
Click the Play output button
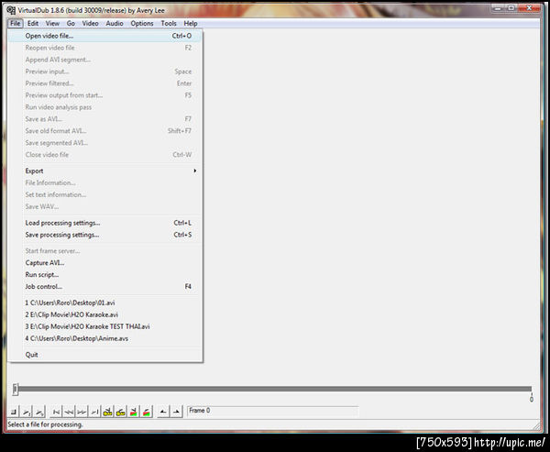(40, 412)
